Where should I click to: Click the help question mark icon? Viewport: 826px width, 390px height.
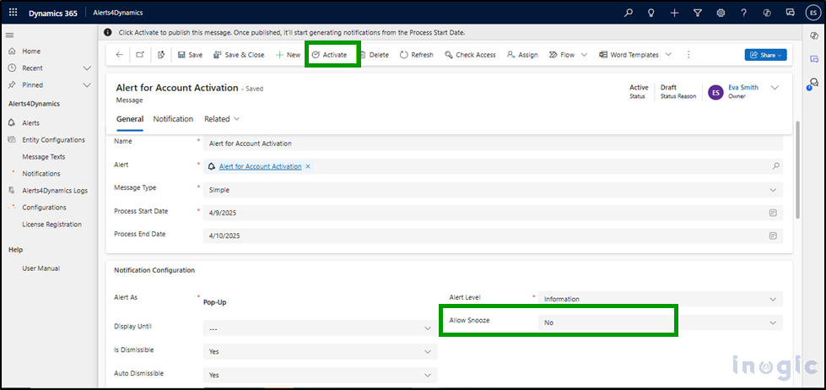tap(743, 14)
